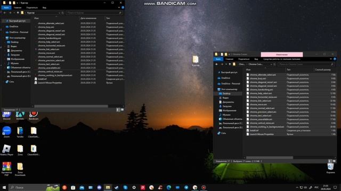This screenshot has height=191, width=341.
Task: Open the Курсор folder on the desktop
Action: point(196,61)
